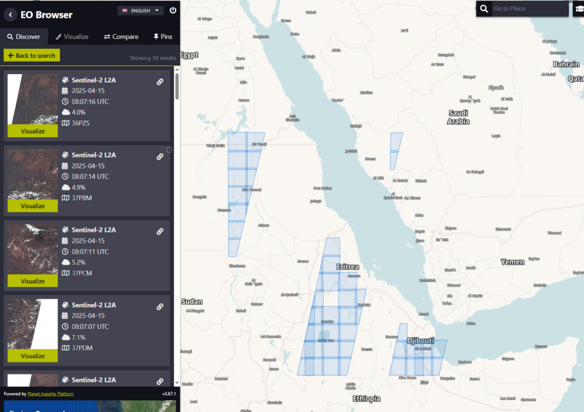This screenshot has height=412, width=584.
Task: Open the Planet Insights Platform link
Action: coord(50,394)
